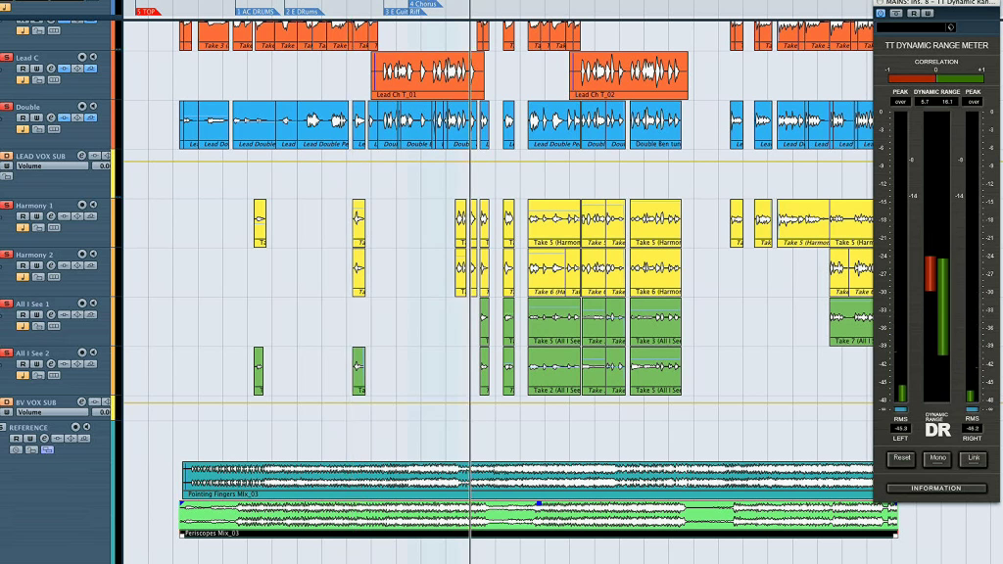Click automation value field of LEAD VOX SUB
This screenshot has height=564, width=1003.
[101, 165]
